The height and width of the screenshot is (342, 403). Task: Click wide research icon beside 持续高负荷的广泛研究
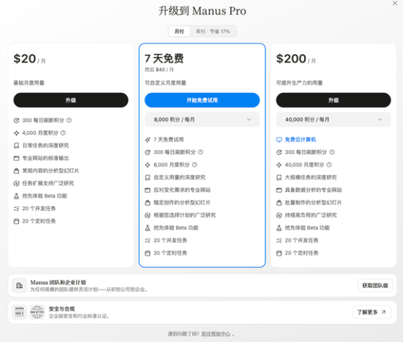279,216
